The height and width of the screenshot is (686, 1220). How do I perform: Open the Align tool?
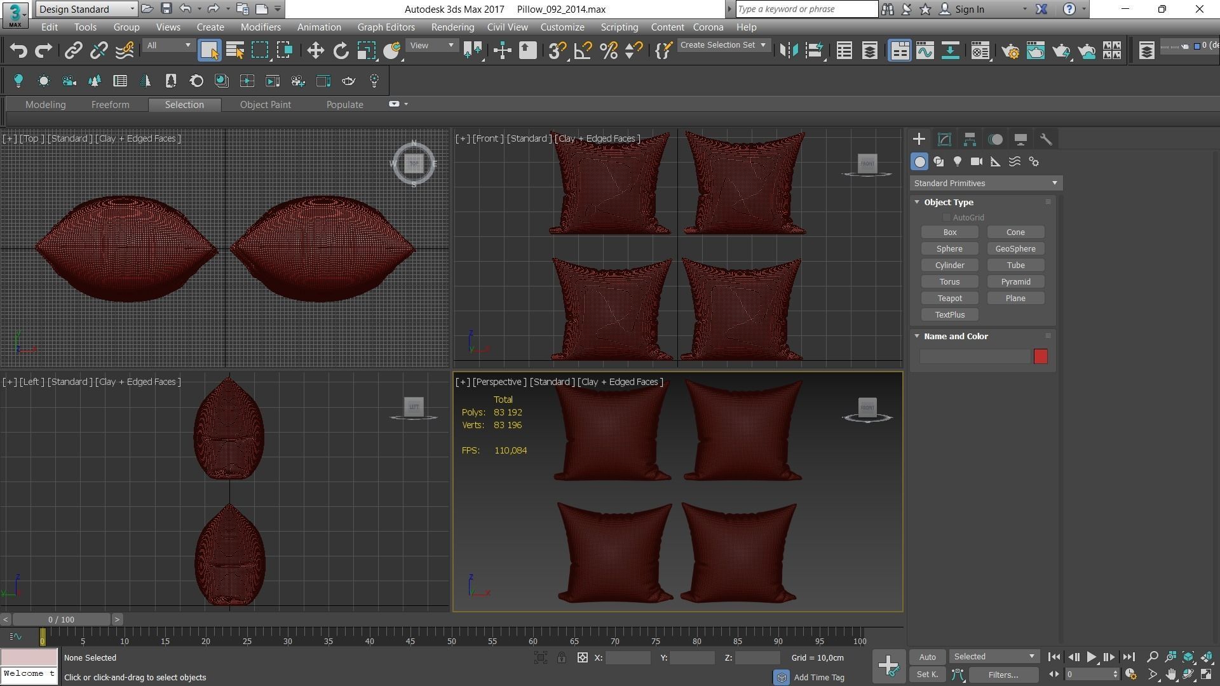814,51
